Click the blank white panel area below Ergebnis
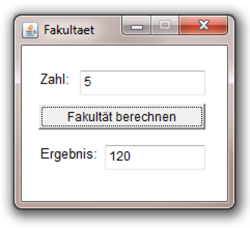 pos(124,186)
